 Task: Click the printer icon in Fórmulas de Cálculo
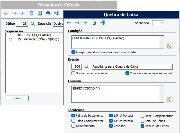(x=48, y=13)
